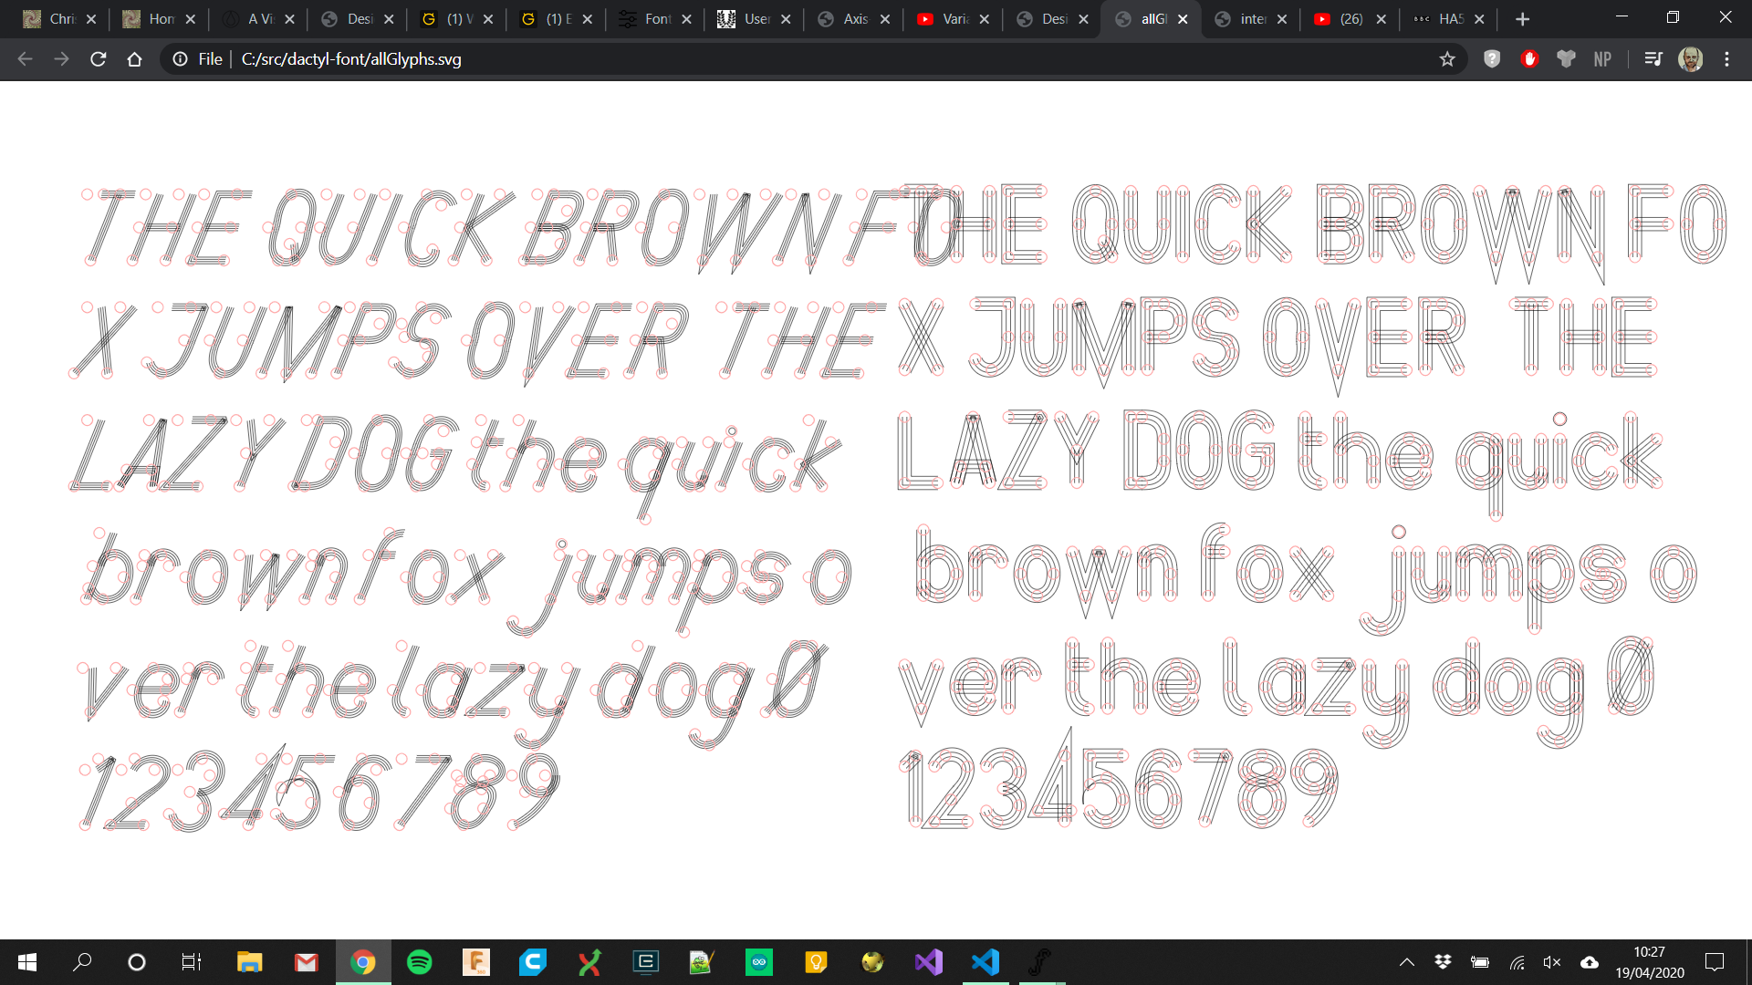This screenshot has height=985, width=1752.
Task: Open the NP extension
Action: click(1602, 59)
